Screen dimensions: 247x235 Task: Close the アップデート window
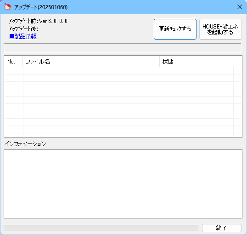click(x=240, y=7)
